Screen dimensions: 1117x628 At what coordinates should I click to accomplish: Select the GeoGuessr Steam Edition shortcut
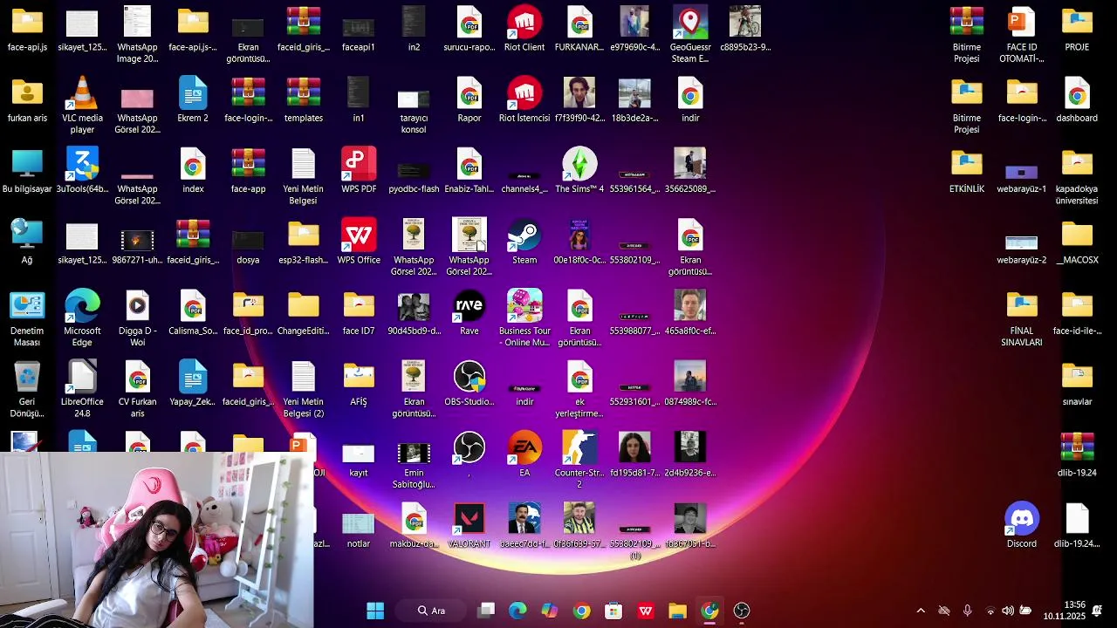[x=690, y=35]
